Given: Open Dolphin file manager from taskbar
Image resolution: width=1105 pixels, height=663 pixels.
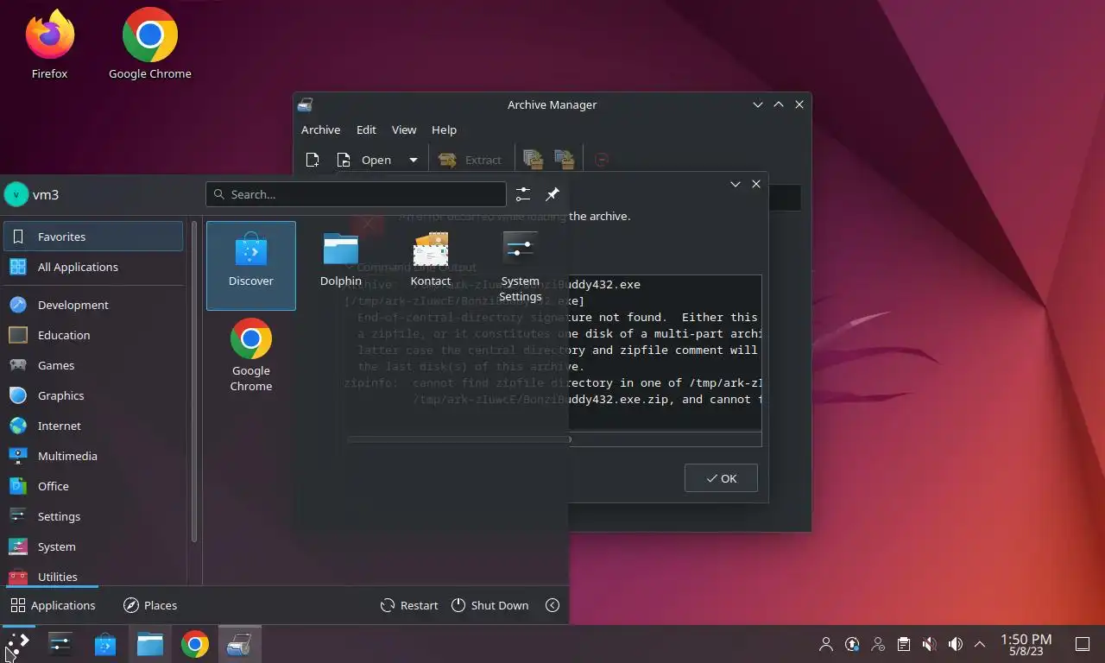Looking at the screenshot, I should coord(150,644).
